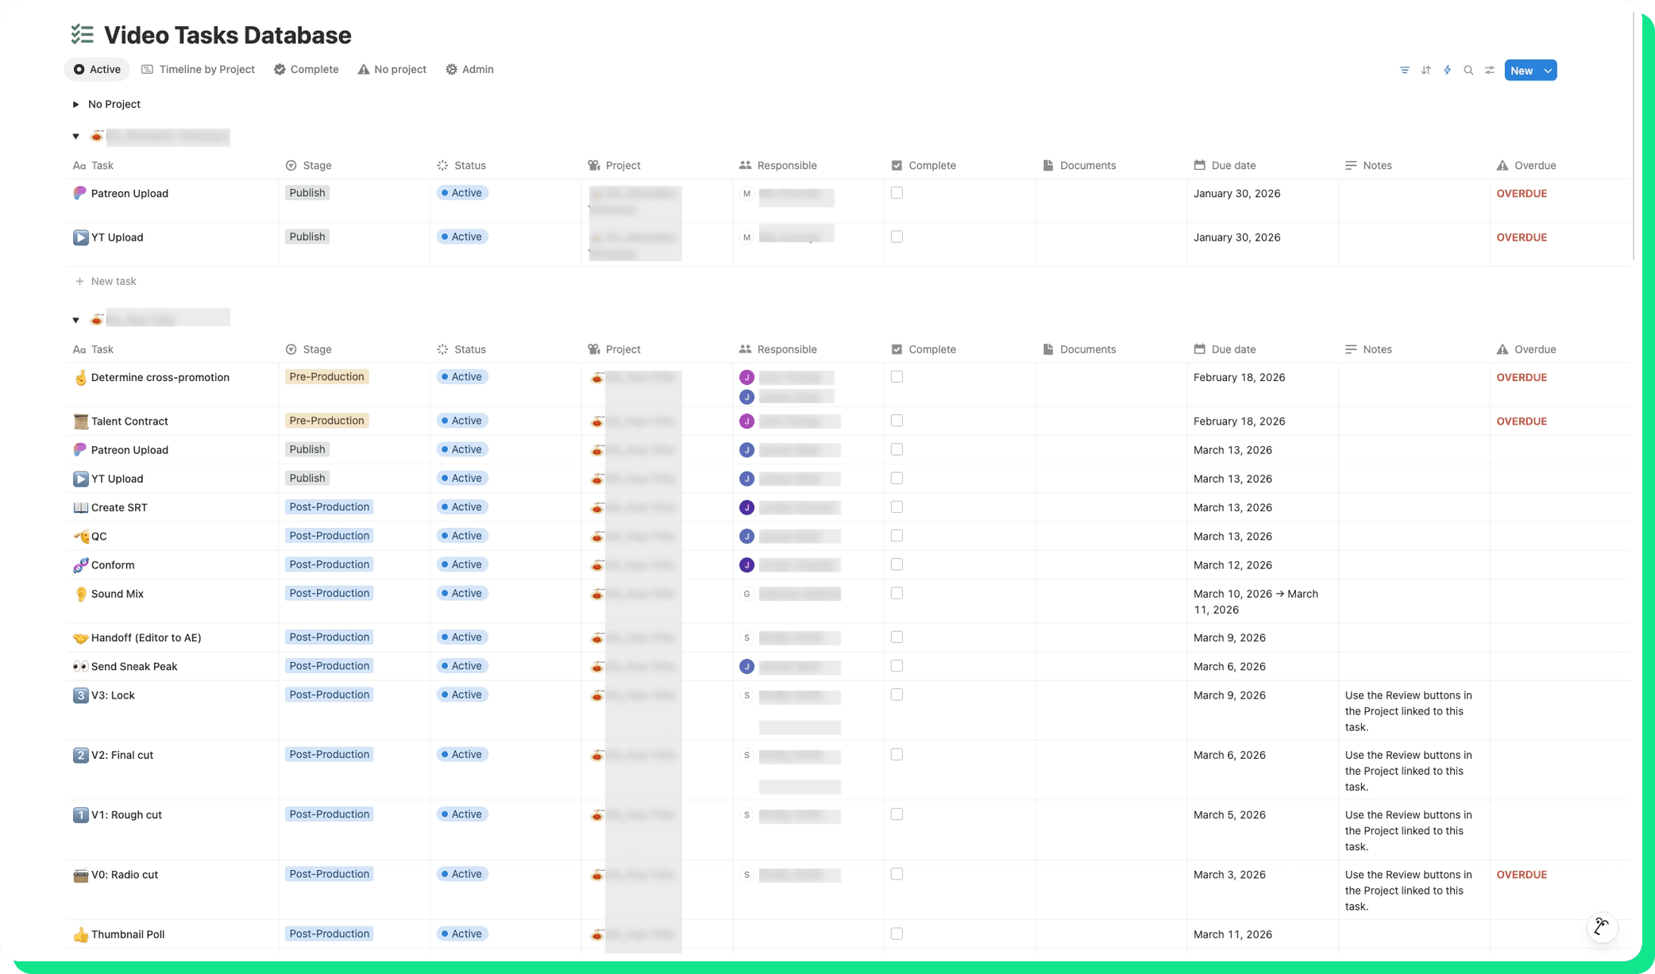Expand the No Project group

pyautogui.click(x=75, y=104)
